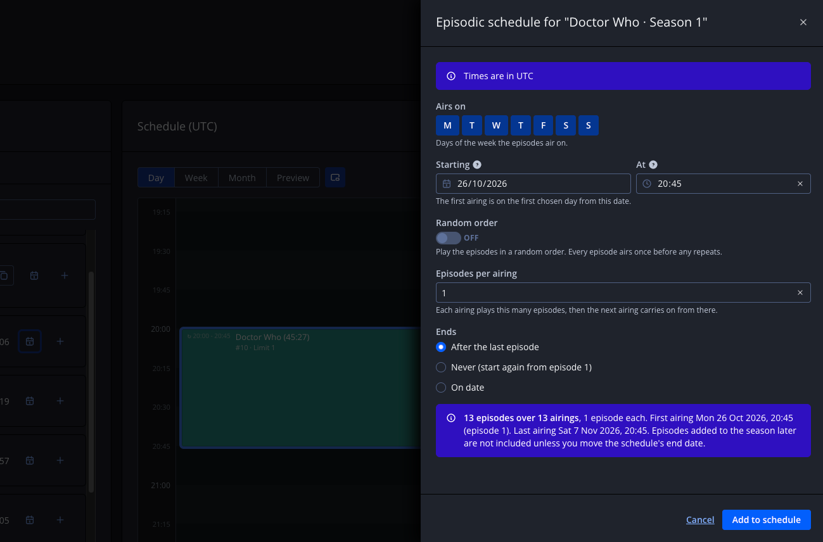Clear the 20:45 time value
The width and height of the screenshot is (823, 542).
pyautogui.click(x=800, y=184)
